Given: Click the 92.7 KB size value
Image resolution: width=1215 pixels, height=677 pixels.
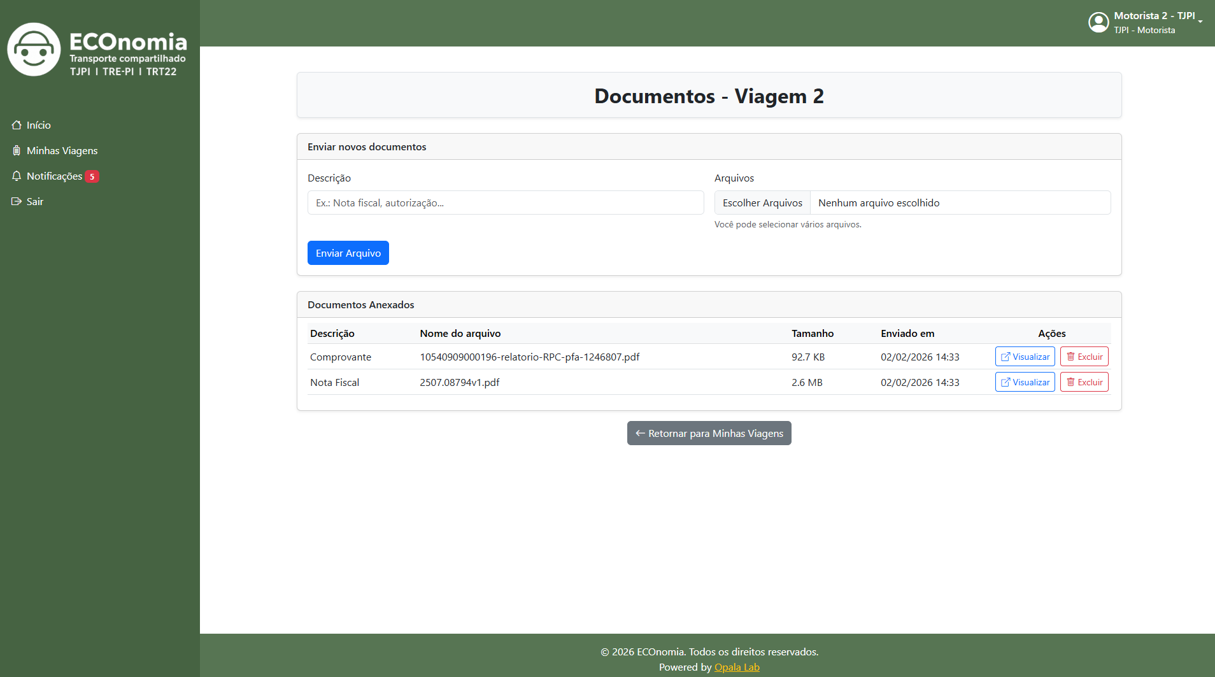Looking at the screenshot, I should 808,357.
